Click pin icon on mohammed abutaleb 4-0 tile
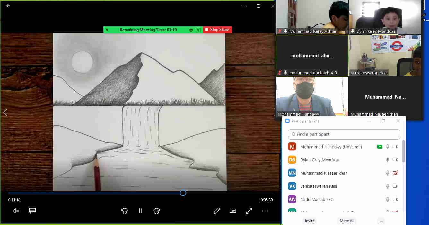This screenshot has width=429, height=225. tap(285, 73)
